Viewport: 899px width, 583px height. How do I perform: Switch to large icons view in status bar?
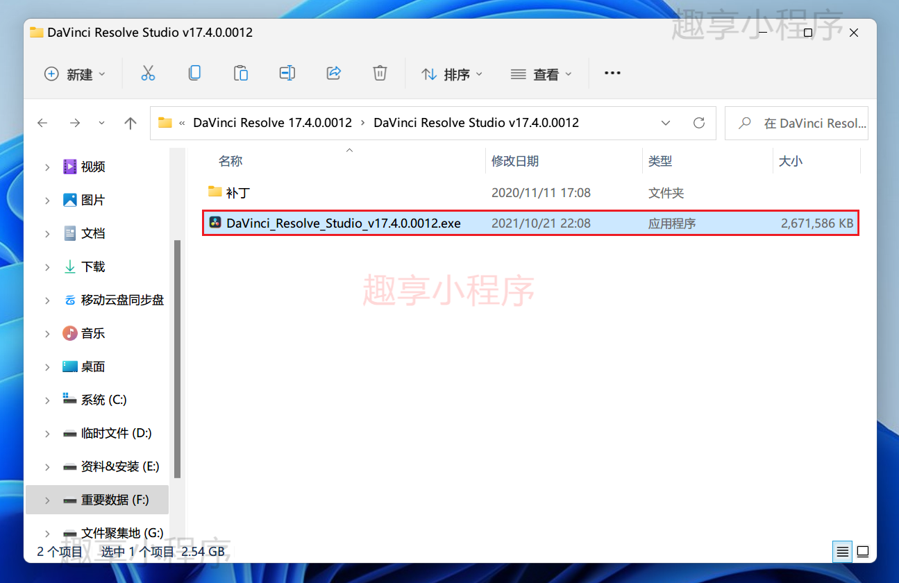(x=862, y=552)
